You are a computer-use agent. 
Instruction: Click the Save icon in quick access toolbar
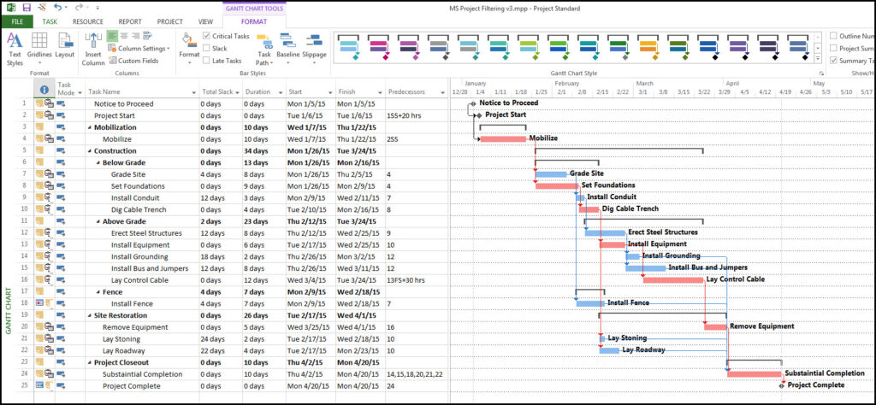(27, 8)
